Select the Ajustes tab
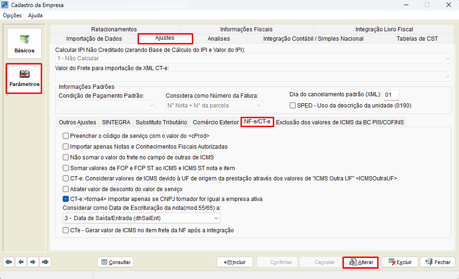 [165, 38]
